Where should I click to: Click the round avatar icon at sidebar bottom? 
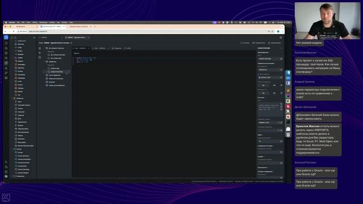(x=6, y=176)
